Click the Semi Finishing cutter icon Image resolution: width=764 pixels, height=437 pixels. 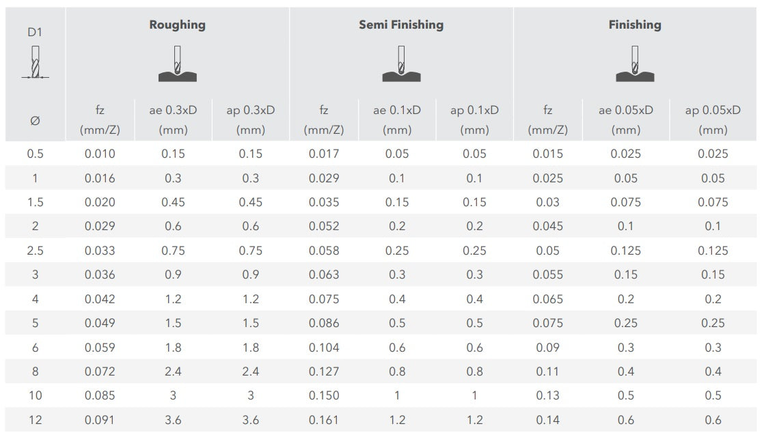pos(401,64)
